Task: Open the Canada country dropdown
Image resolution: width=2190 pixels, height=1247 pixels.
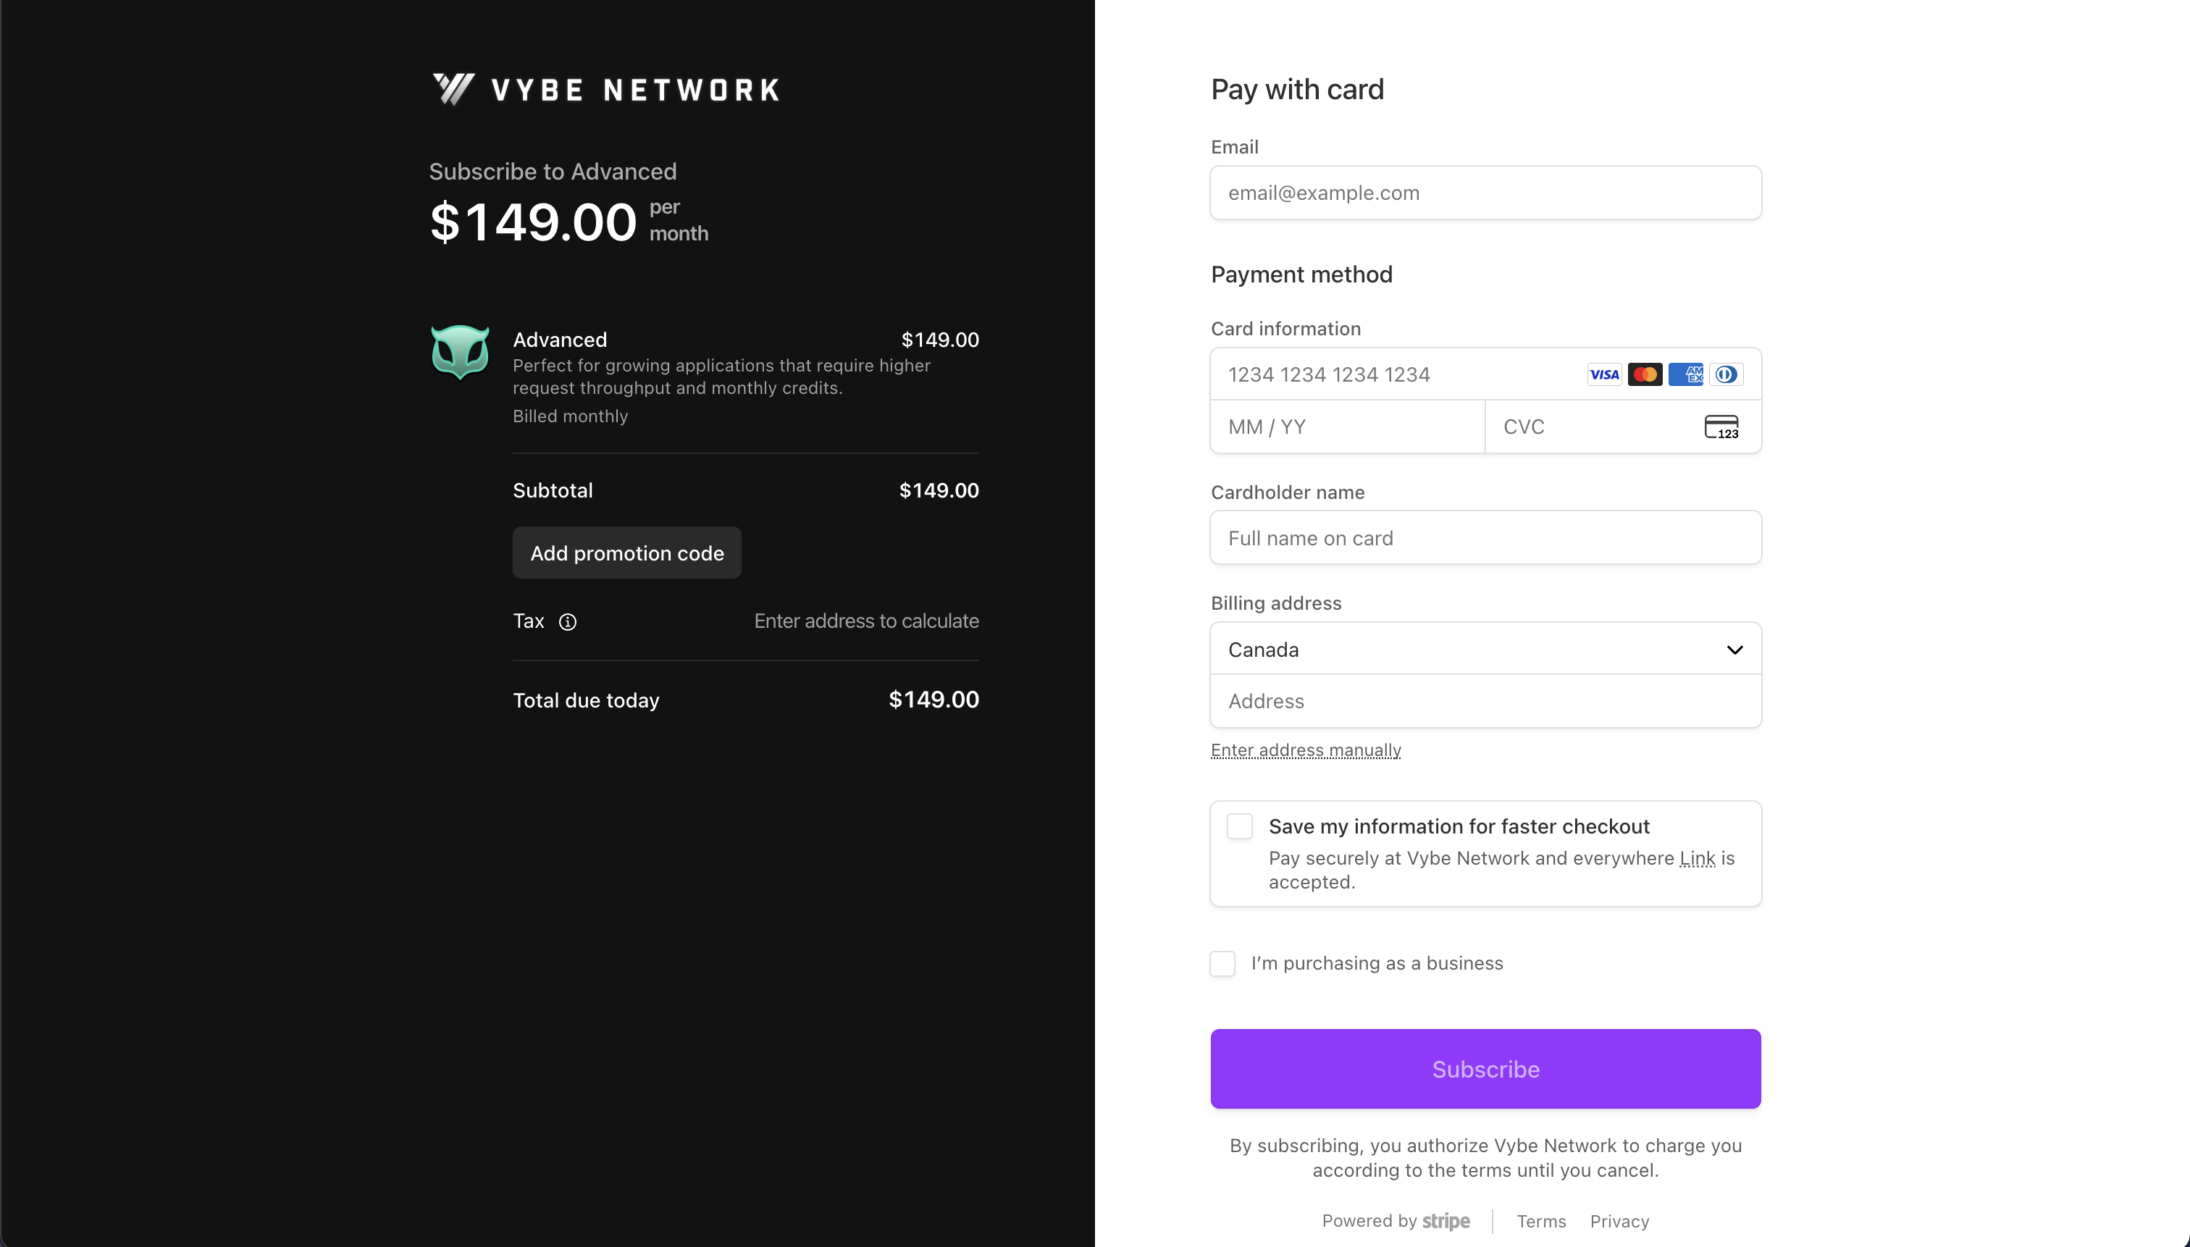Action: [x=1485, y=649]
